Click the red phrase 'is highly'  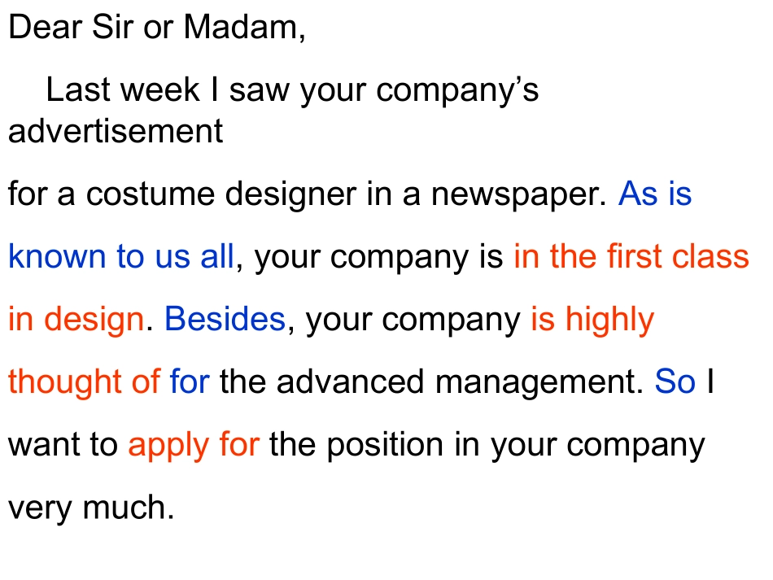click(592, 321)
